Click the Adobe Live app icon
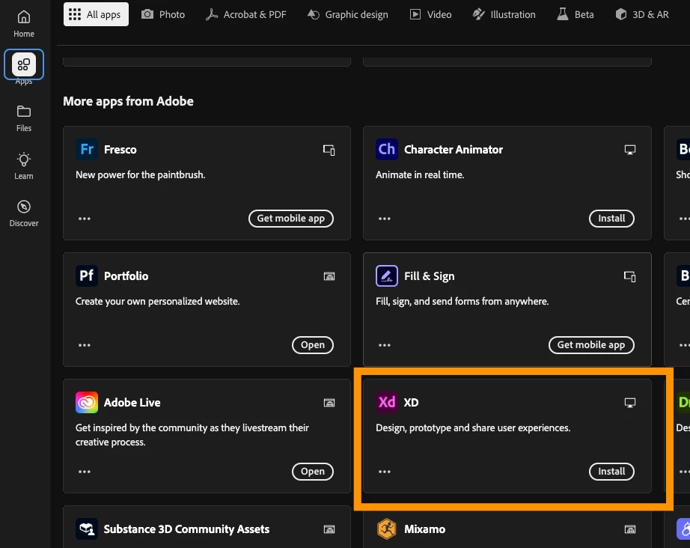690x548 pixels. (87, 402)
